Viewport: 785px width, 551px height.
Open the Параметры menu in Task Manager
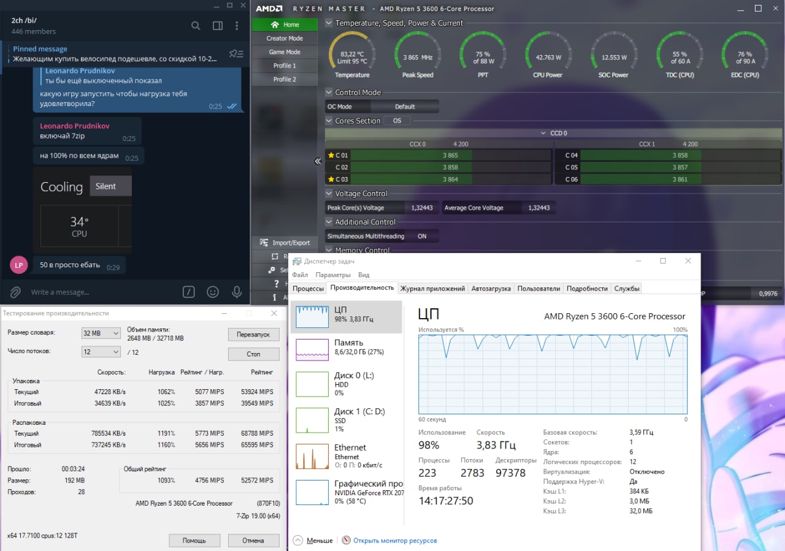(333, 275)
